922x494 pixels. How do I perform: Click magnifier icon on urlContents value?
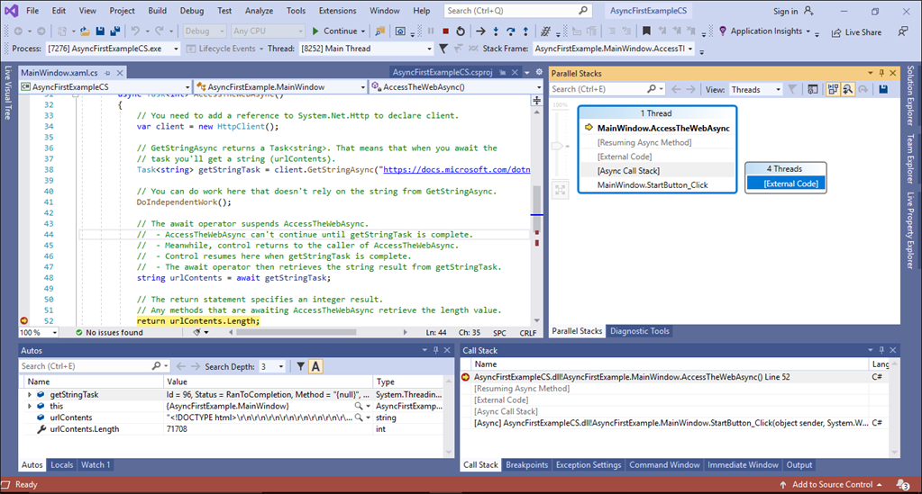(x=358, y=418)
